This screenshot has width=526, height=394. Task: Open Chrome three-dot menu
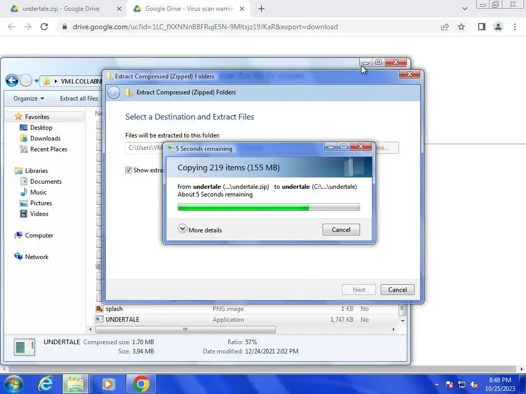[x=515, y=27]
